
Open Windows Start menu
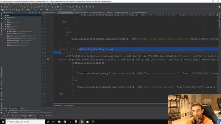[x=3, y=122]
